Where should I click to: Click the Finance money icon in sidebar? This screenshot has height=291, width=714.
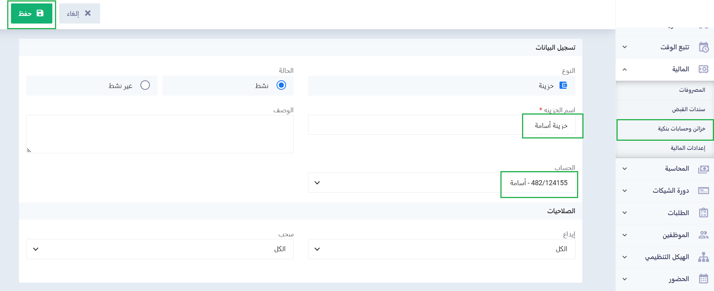(x=703, y=69)
